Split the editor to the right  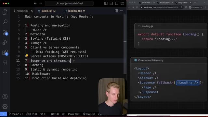click(x=116, y=11)
